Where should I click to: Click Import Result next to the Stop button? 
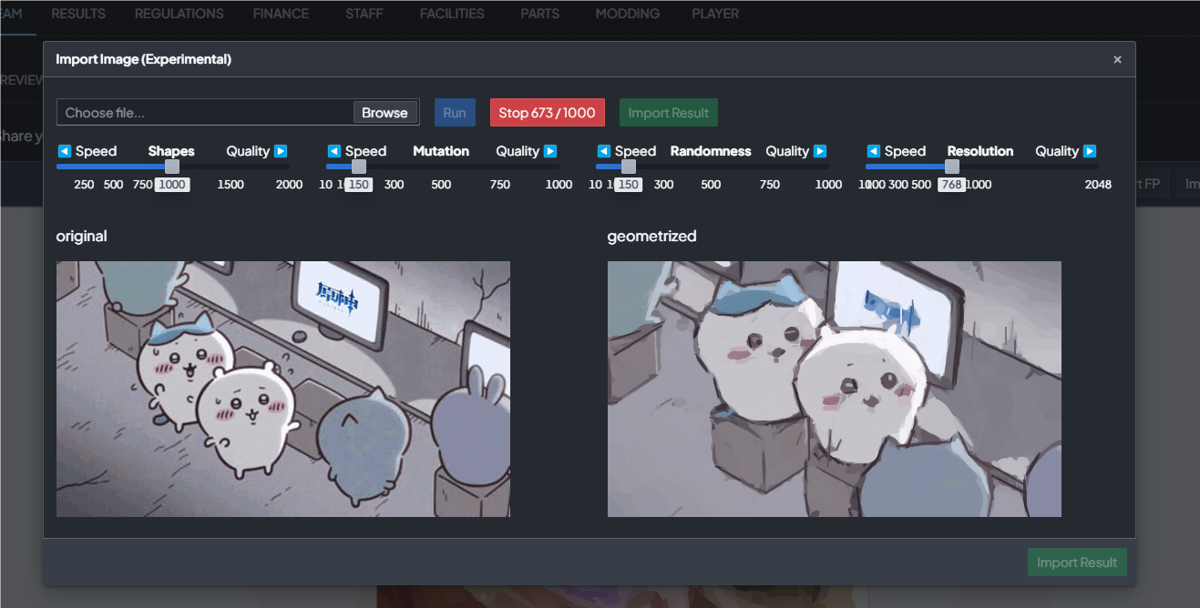[669, 113]
